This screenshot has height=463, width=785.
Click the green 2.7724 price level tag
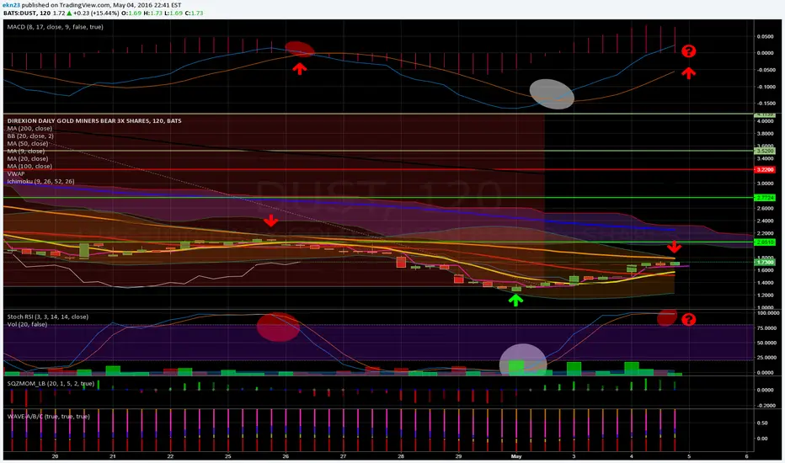(x=765, y=198)
